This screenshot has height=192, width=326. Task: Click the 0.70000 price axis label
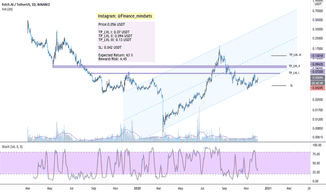click(318, 11)
